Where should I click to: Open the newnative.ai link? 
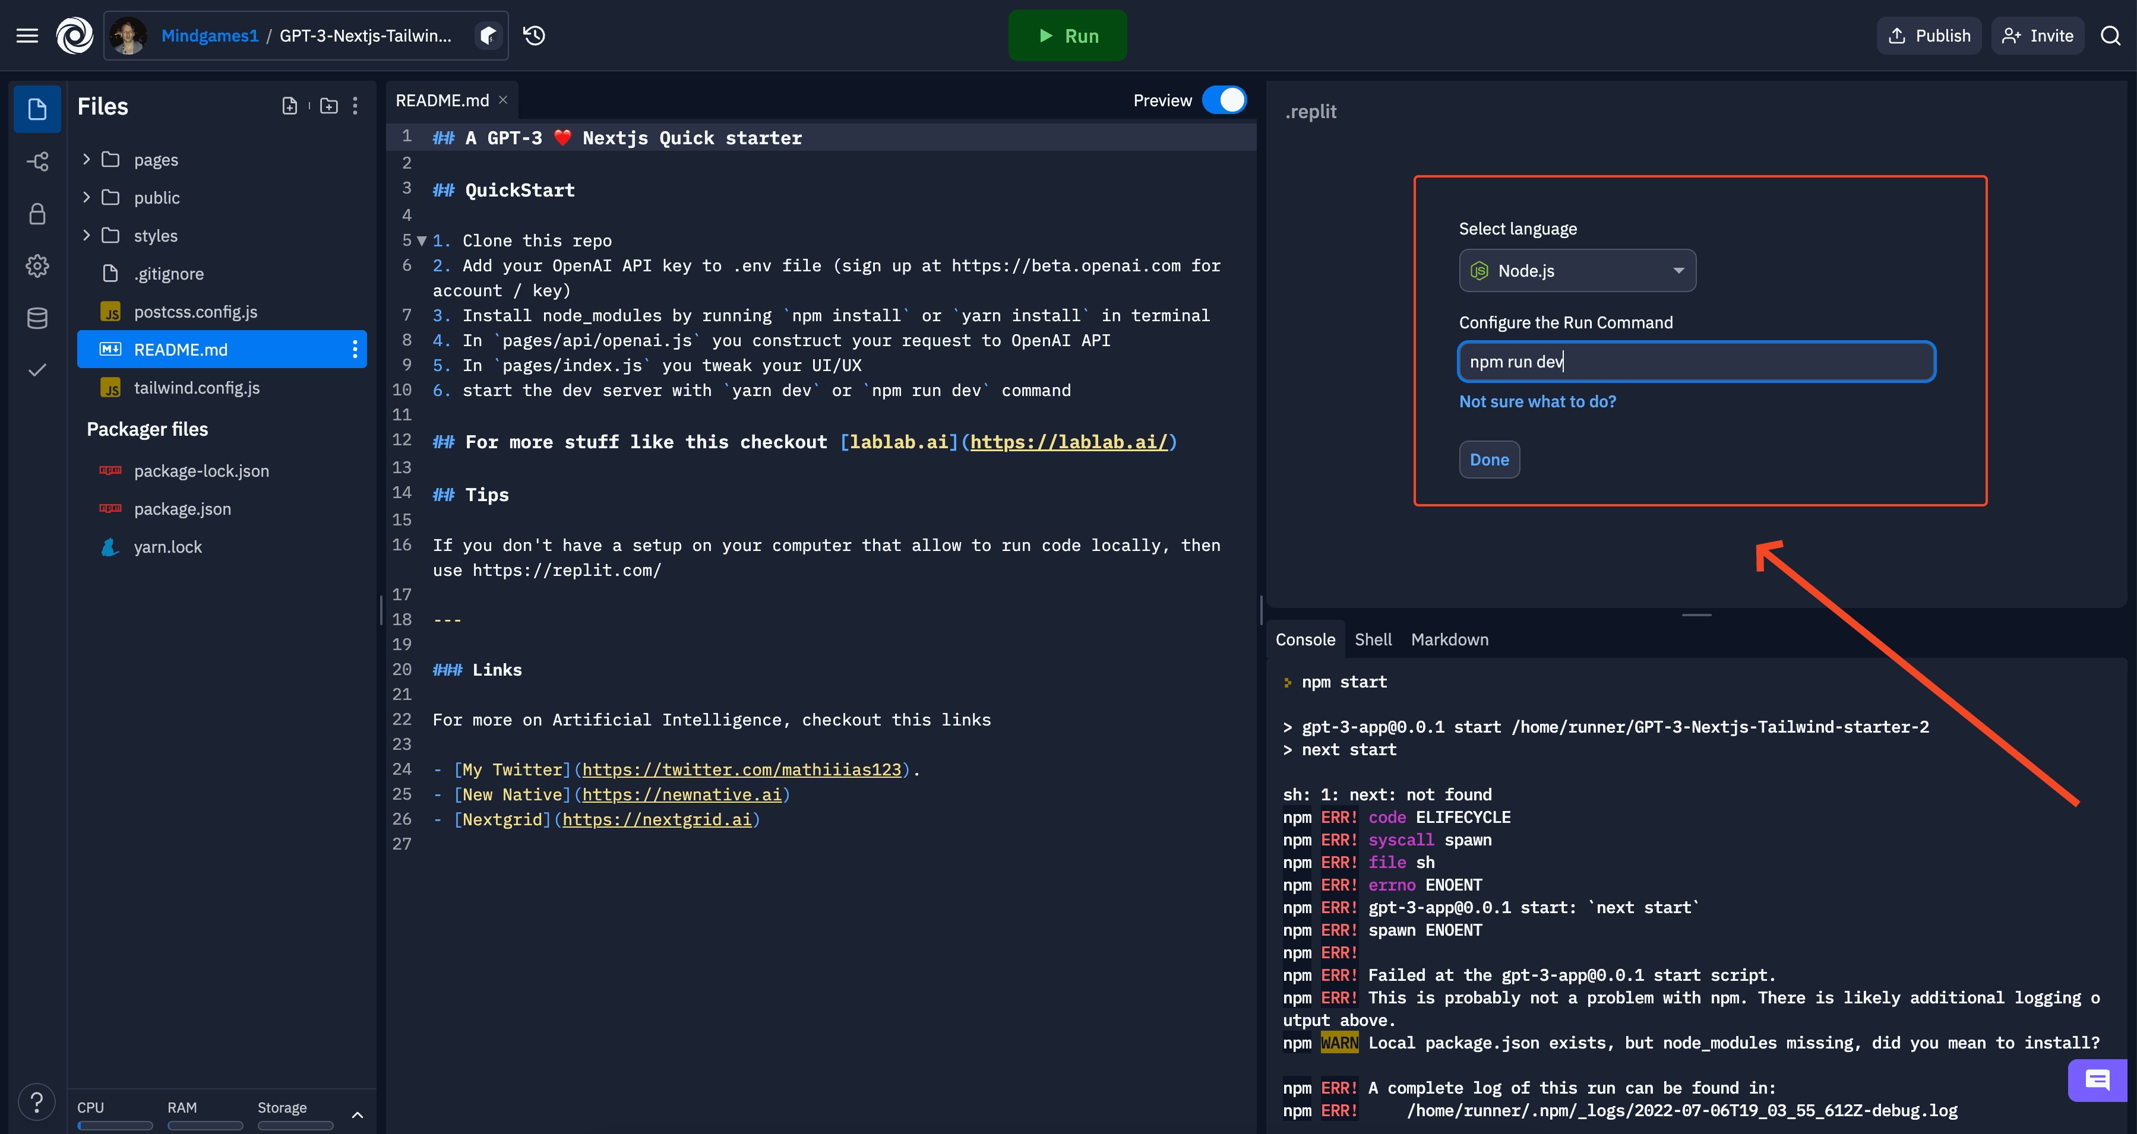(x=681, y=795)
